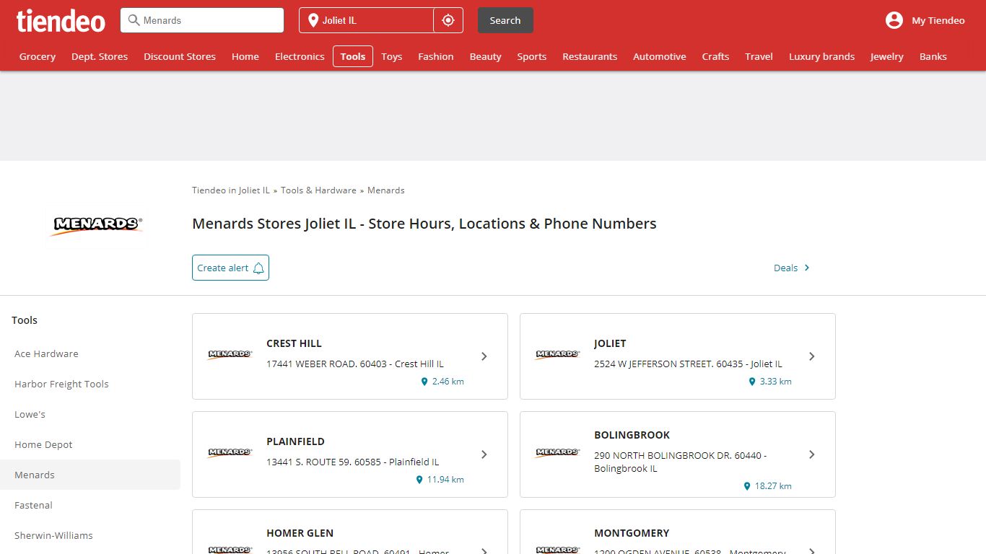986x554 pixels.
Task: Click the 11.94 km distance pin
Action: pyautogui.click(x=419, y=480)
